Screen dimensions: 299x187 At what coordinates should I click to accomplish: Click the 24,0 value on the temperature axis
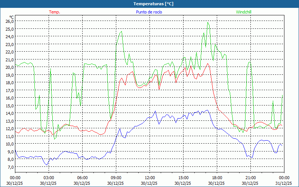(x=10, y=36)
